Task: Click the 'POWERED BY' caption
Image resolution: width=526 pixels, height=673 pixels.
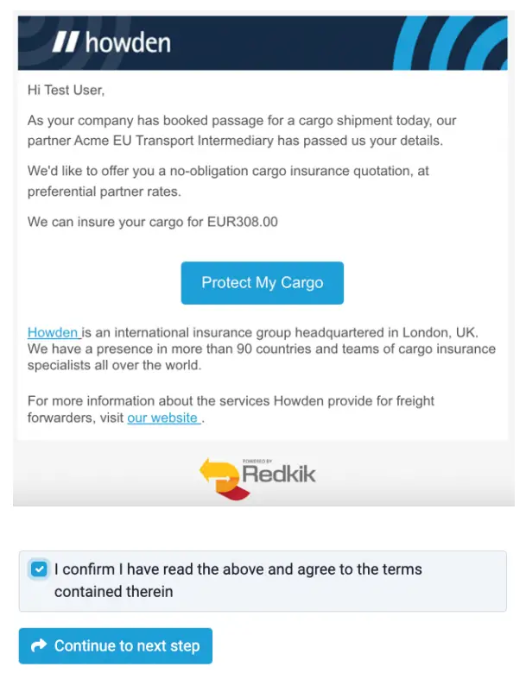Action: pos(257,461)
